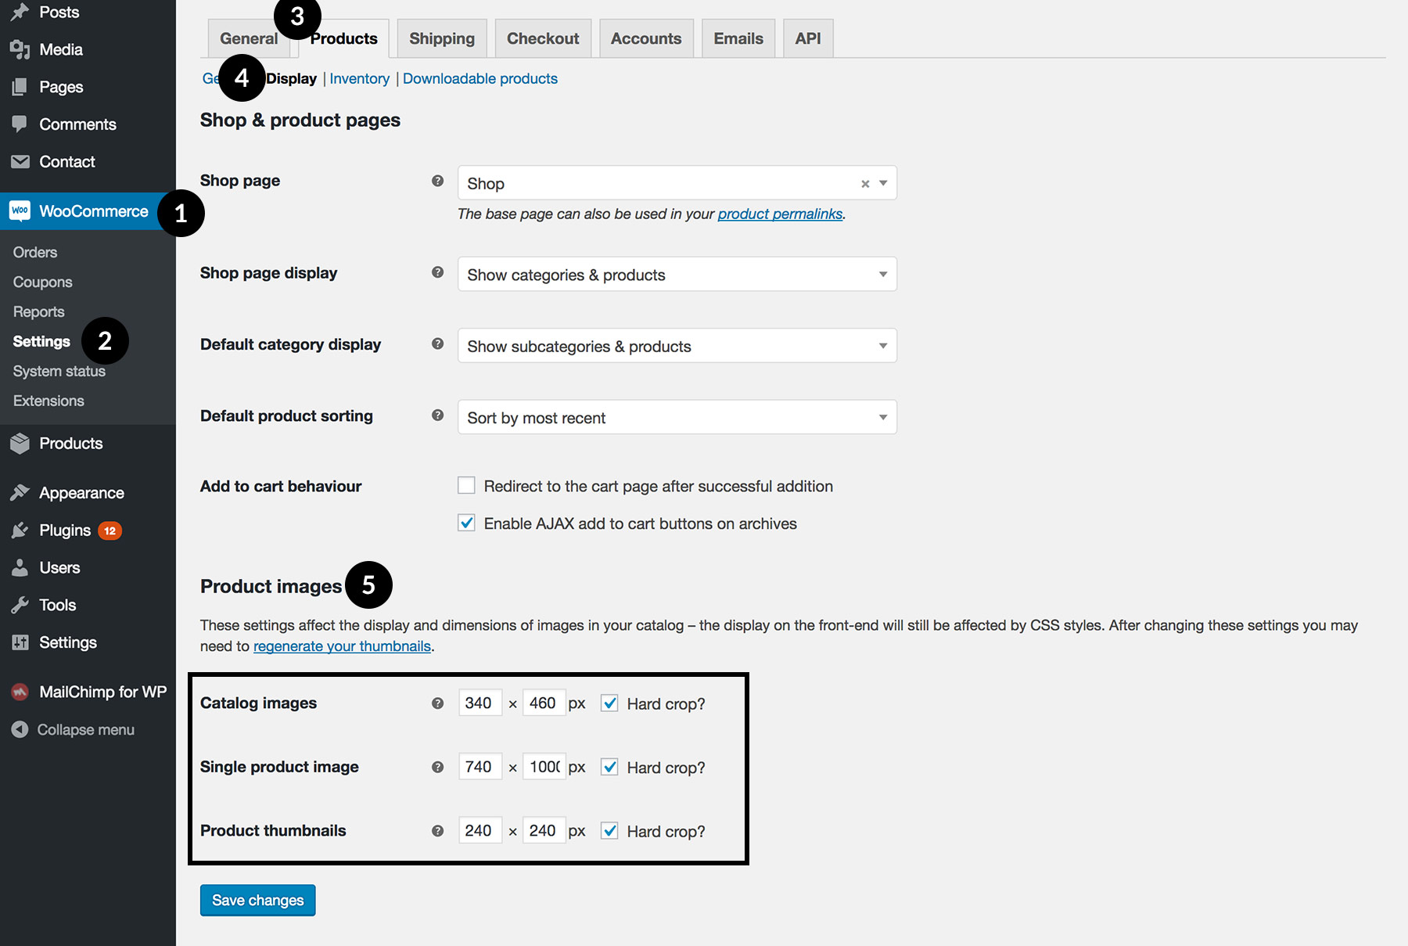Open the Default product sorting dropdown

pos(677,418)
